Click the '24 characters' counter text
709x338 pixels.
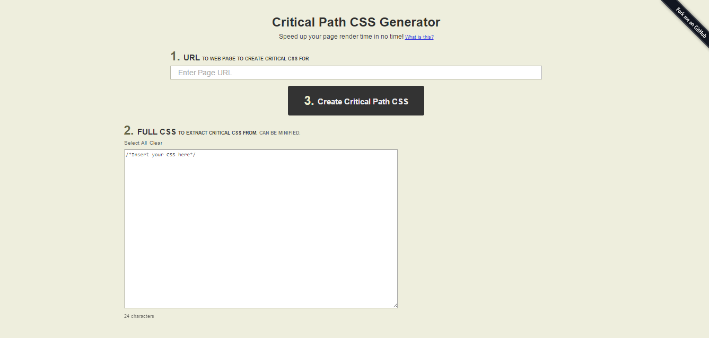(x=139, y=316)
